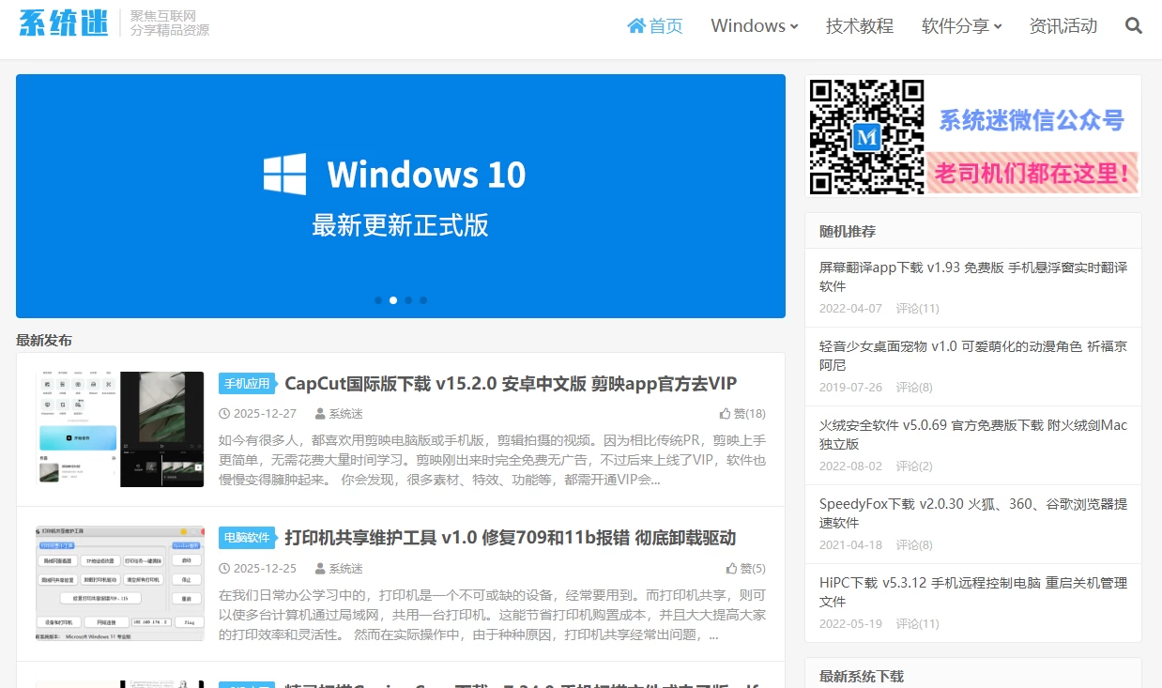Viewport: 1162px width, 688px height.
Task: Click the 手机应用 category tag
Action: point(247,384)
